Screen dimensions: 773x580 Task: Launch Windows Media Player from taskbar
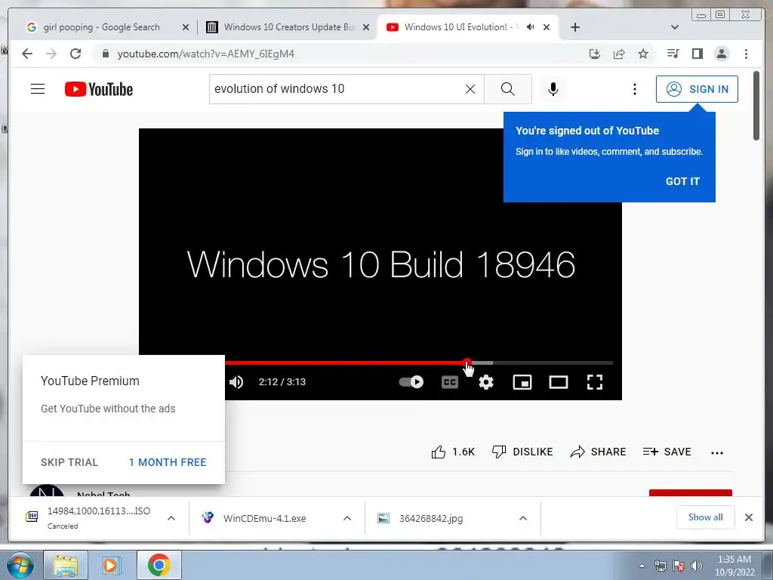click(x=112, y=565)
